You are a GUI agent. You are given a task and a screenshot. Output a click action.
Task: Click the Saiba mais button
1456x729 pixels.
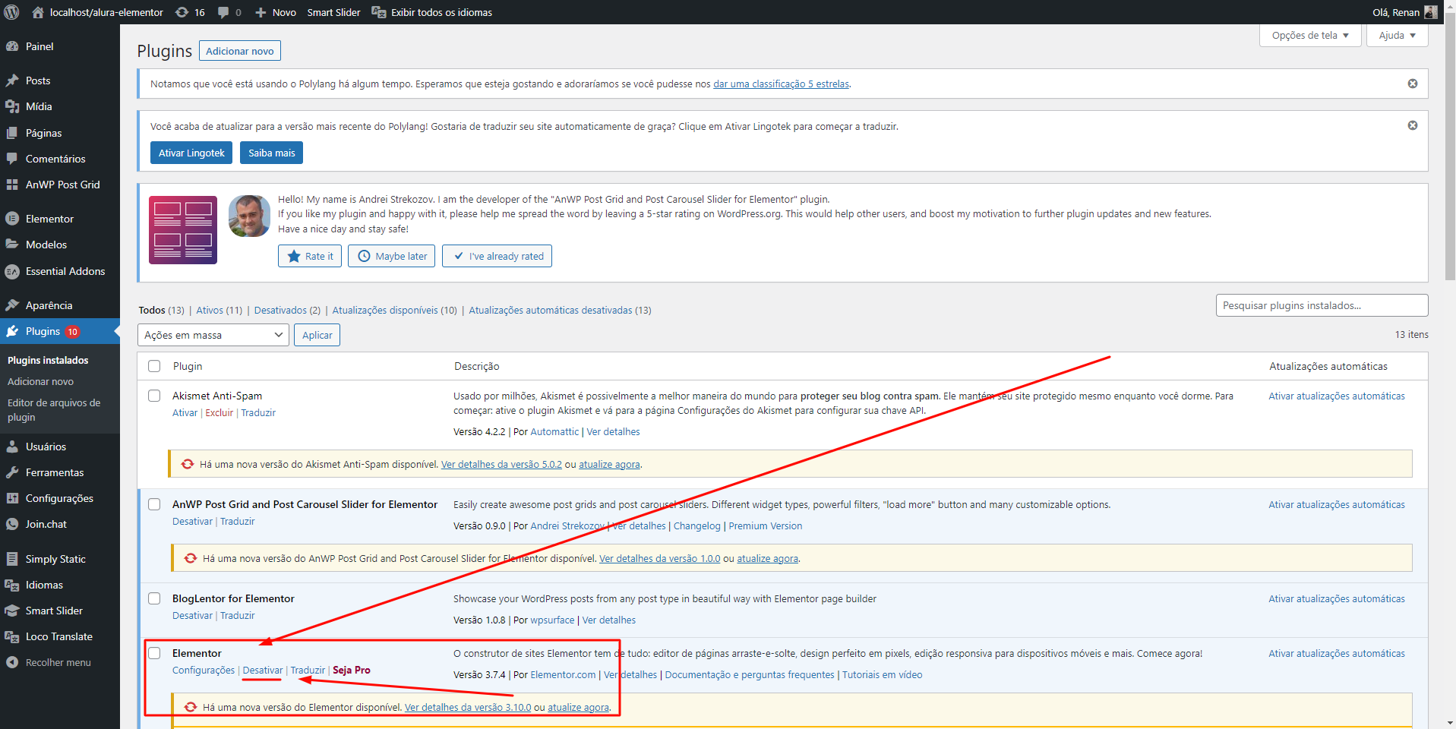tap(271, 153)
